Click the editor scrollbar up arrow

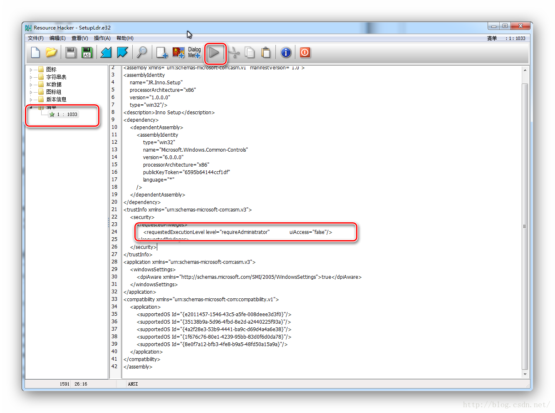coord(525,70)
